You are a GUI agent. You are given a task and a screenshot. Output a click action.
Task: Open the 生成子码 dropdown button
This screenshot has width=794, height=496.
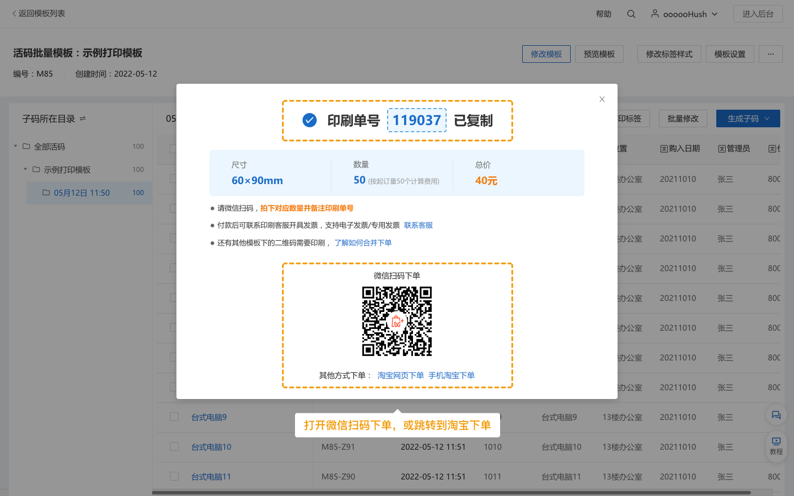coord(748,118)
